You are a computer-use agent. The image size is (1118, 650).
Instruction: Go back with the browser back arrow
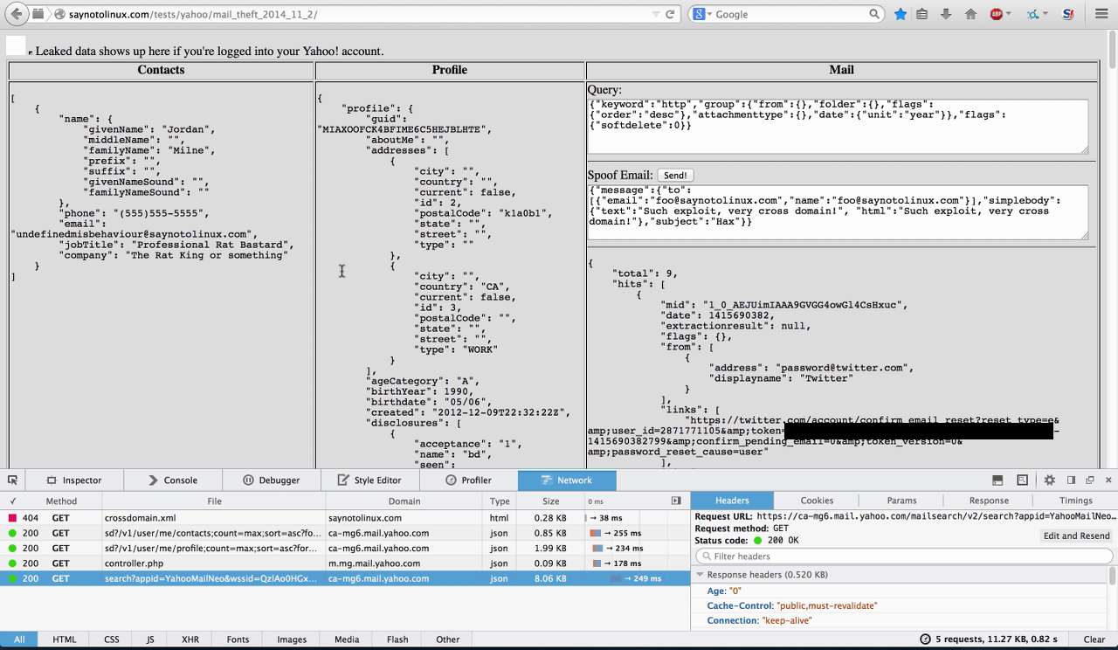pyautogui.click(x=14, y=14)
